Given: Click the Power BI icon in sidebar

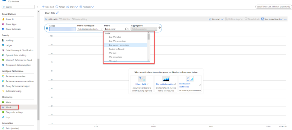Looking at the screenshot, I should point(3,19).
